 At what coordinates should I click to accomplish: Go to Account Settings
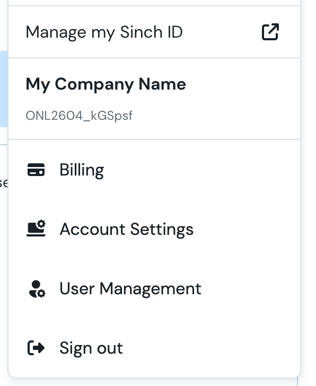(154, 229)
